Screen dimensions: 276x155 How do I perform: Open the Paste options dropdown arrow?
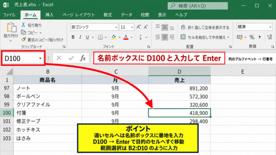tap(11, 41)
